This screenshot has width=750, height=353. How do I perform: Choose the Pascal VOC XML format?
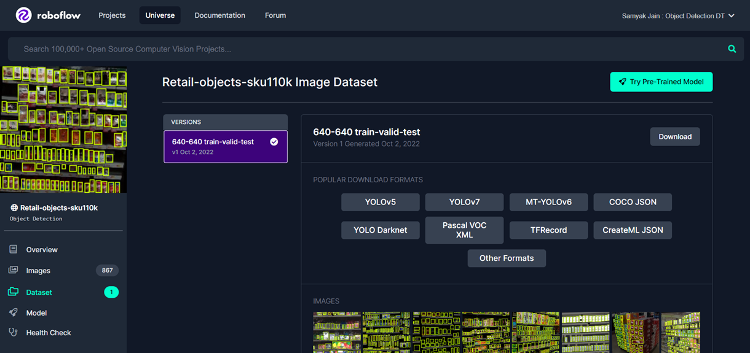click(464, 230)
